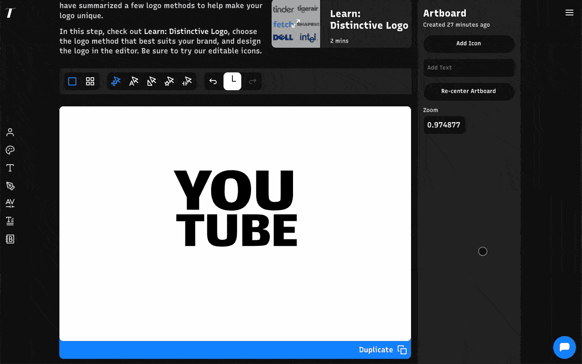Click the Re-center Artboard button
582x364 pixels.
click(x=469, y=91)
